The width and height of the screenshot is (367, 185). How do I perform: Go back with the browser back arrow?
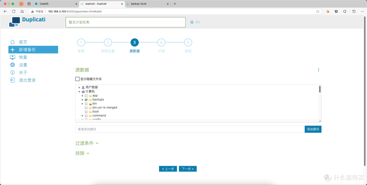5,12
